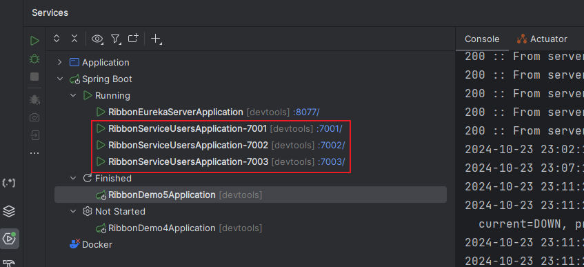Click the exit arrow icon in sidebar
The height and width of the screenshot is (267, 584).
point(34,135)
